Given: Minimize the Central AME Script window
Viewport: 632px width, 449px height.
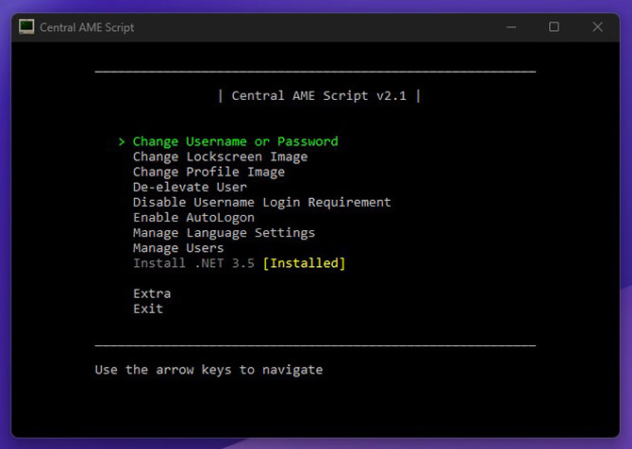Looking at the screenshot, I should pos(511,27).
